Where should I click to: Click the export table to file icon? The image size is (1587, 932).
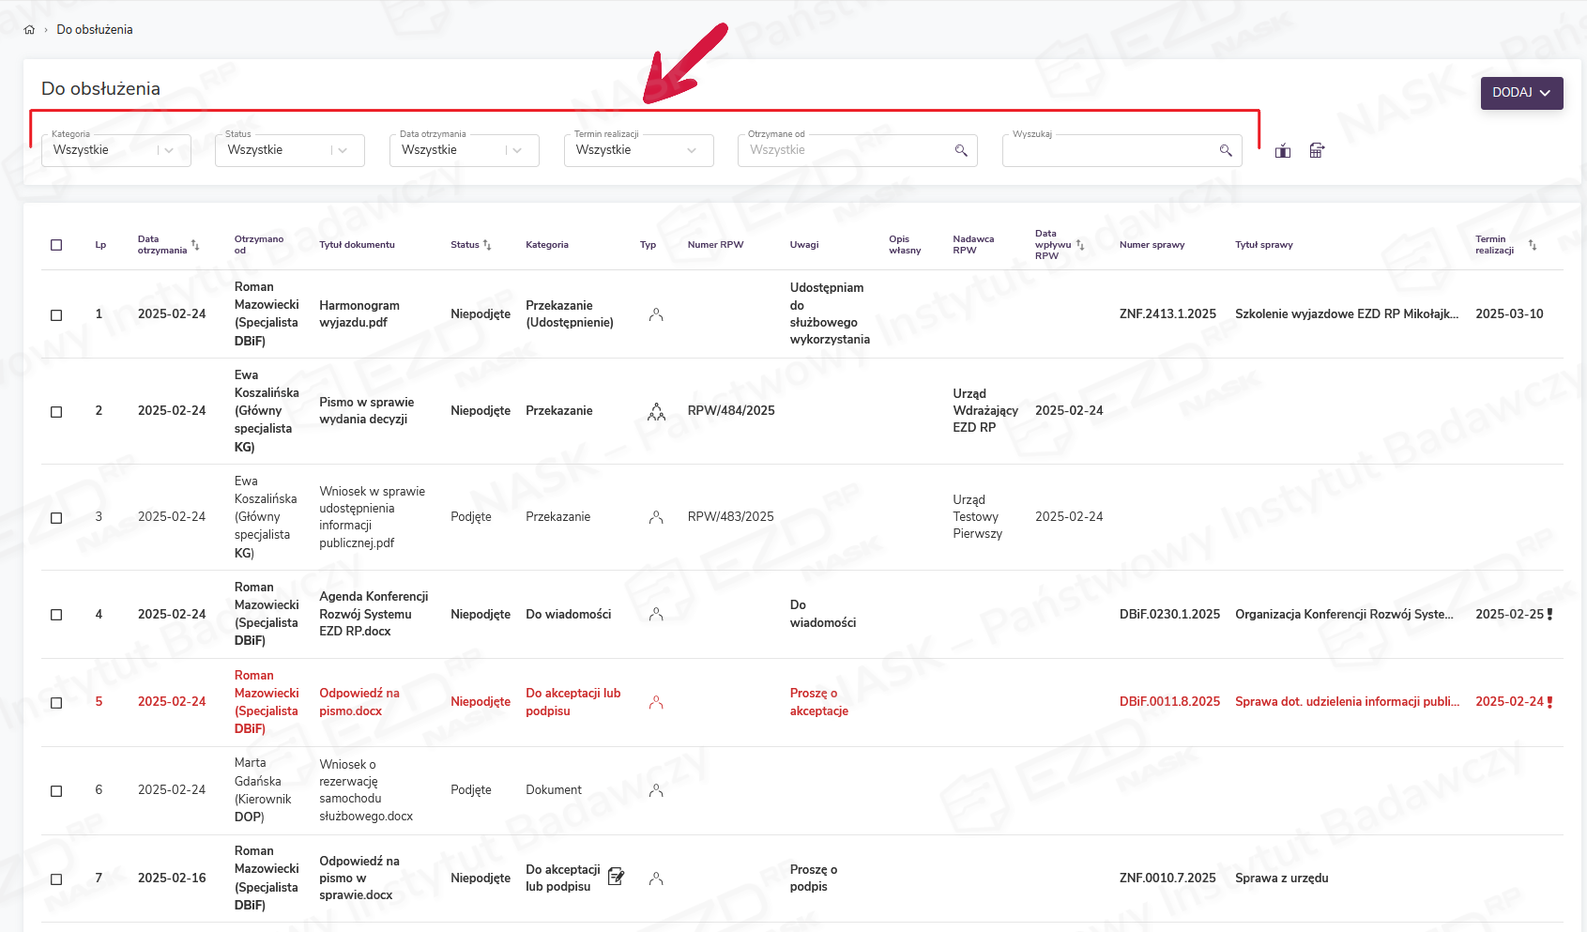click(1317, 151)
